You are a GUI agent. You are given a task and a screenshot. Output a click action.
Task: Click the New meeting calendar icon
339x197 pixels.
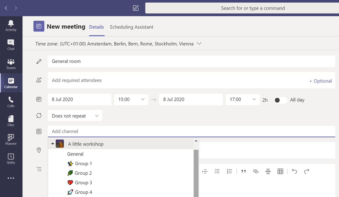(39, 26)
